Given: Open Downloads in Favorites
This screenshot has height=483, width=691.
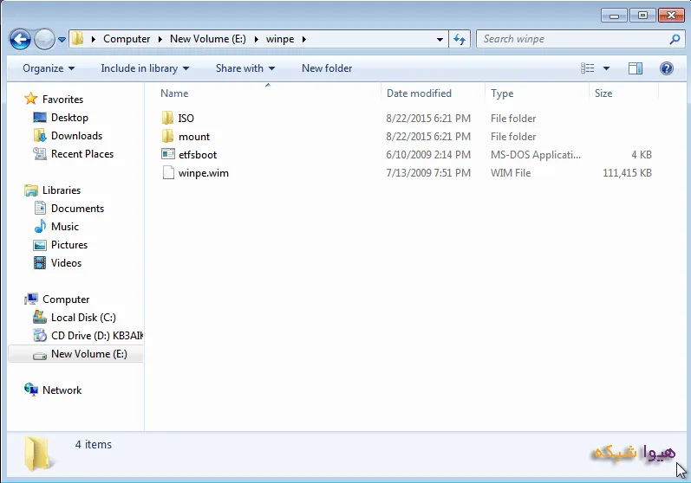Looking at the screenshot, I should click(76, 136).
